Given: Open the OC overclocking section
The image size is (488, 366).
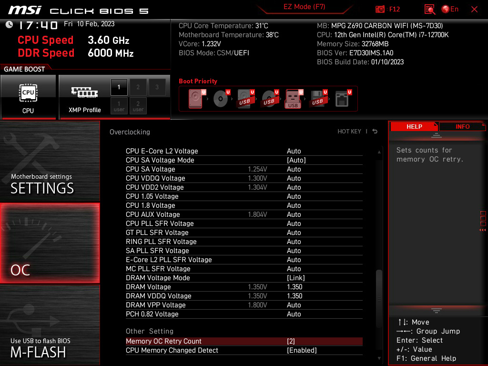Looking at the screenshot, I should click(x=50, y=244).
